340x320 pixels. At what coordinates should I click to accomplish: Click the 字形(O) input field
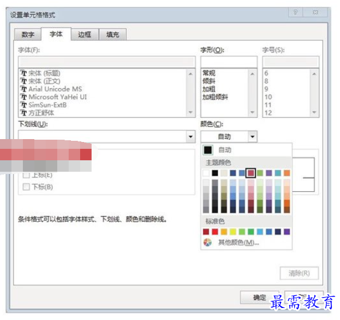(x=229, y=62)
